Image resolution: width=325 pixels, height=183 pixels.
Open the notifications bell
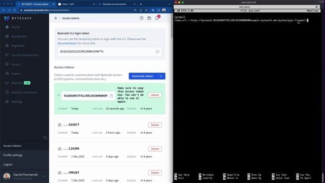157,18
